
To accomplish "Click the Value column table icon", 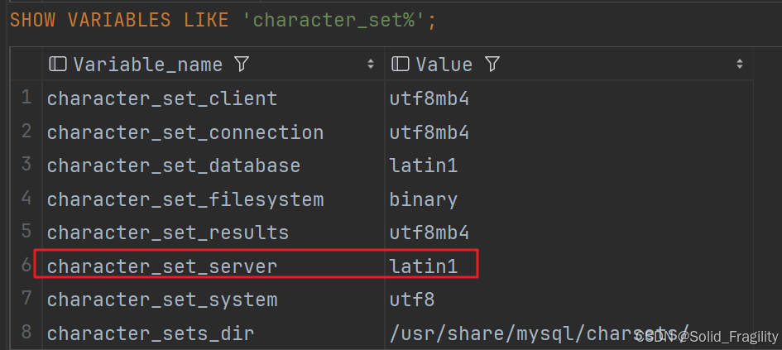I will point(401,64).
